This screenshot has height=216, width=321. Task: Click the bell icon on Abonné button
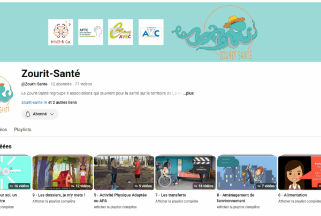[28, 114]
